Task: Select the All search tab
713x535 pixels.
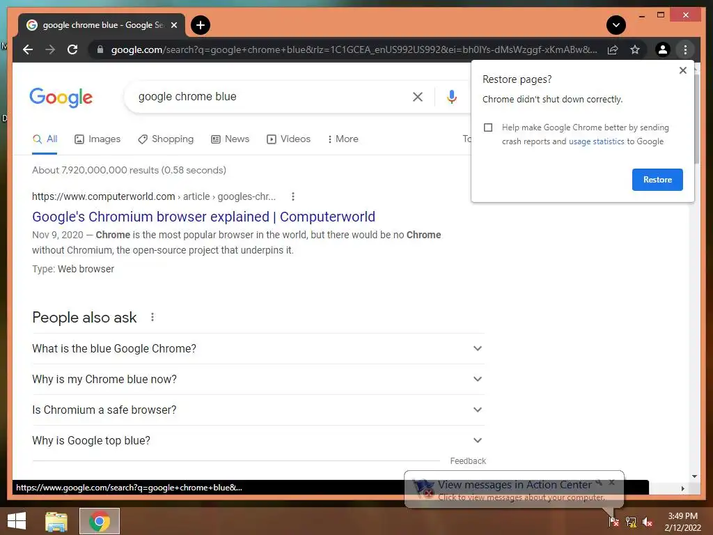Action: [x=45, y=139]
